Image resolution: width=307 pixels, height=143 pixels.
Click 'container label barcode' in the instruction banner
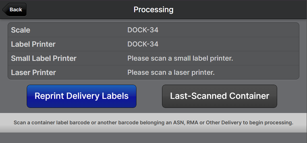click(56, 123)
